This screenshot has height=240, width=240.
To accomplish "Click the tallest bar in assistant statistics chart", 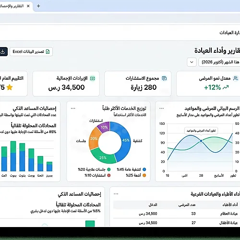I will pos(13,156).
